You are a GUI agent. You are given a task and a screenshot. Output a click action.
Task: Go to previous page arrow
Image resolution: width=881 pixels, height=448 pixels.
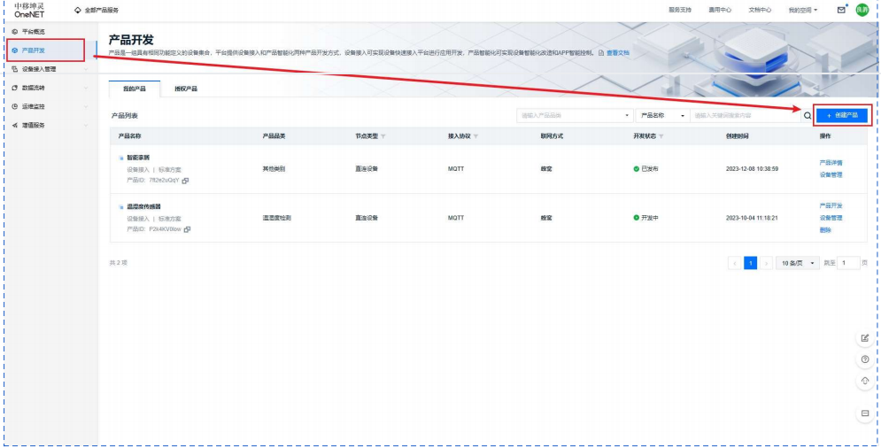point(734,263)
